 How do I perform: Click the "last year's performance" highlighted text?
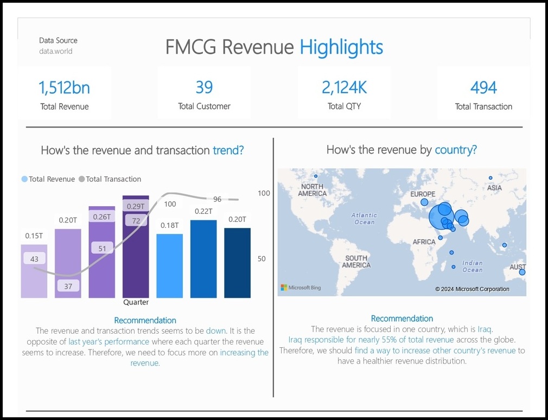tap(109, 342)
